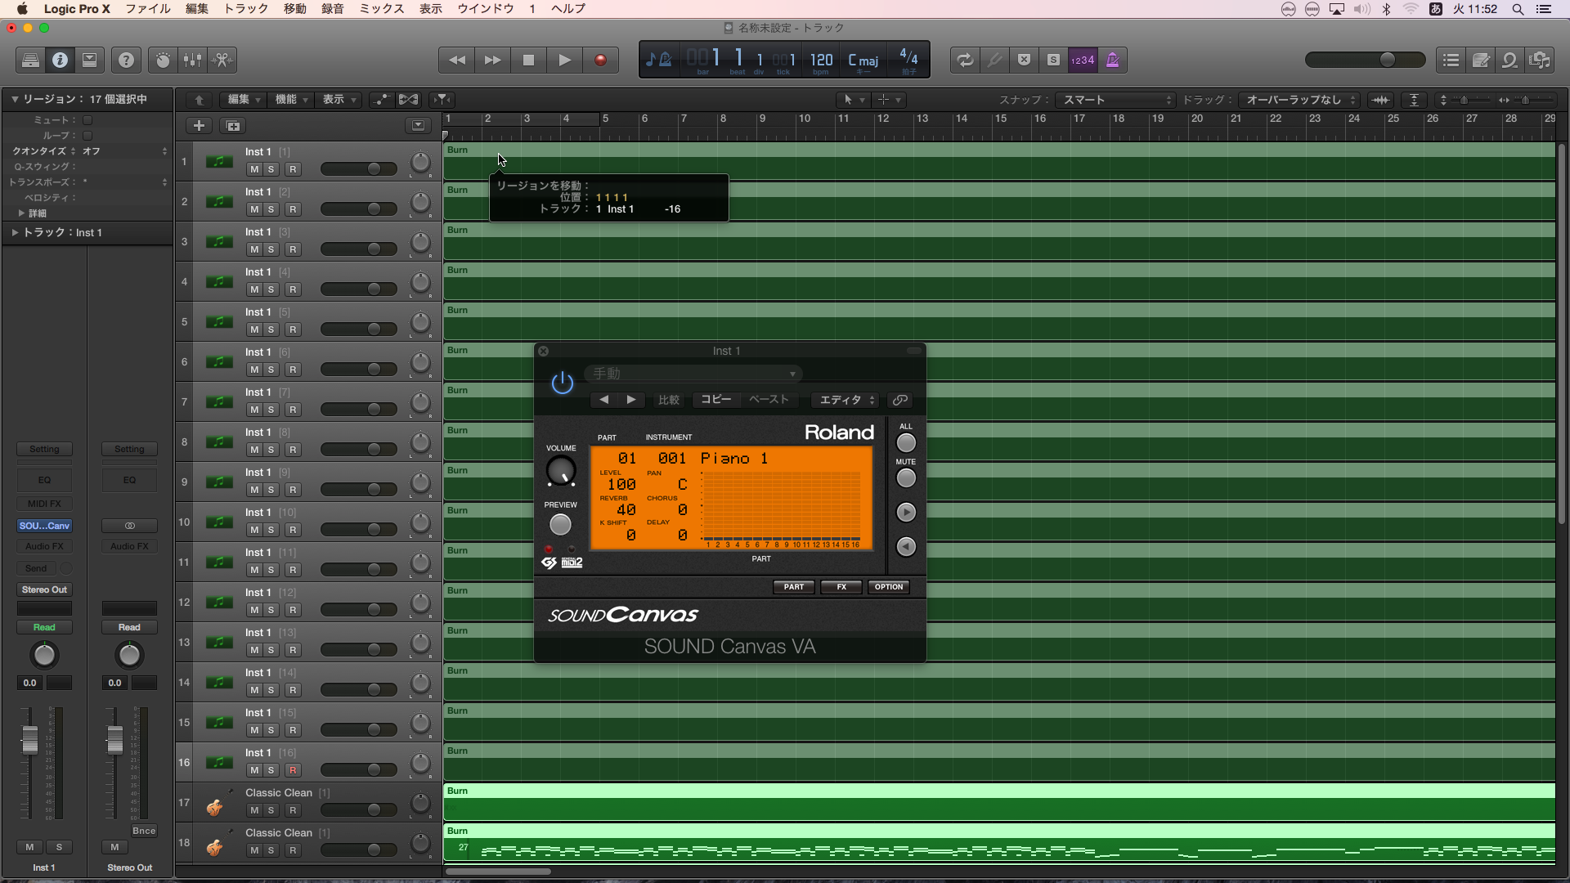Click コピー button in plugin window

[716, 400]
